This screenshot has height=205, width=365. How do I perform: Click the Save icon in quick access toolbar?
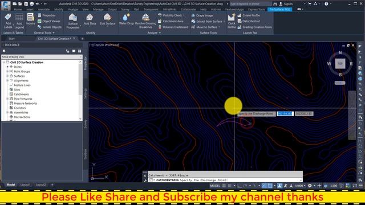(26, 4)
